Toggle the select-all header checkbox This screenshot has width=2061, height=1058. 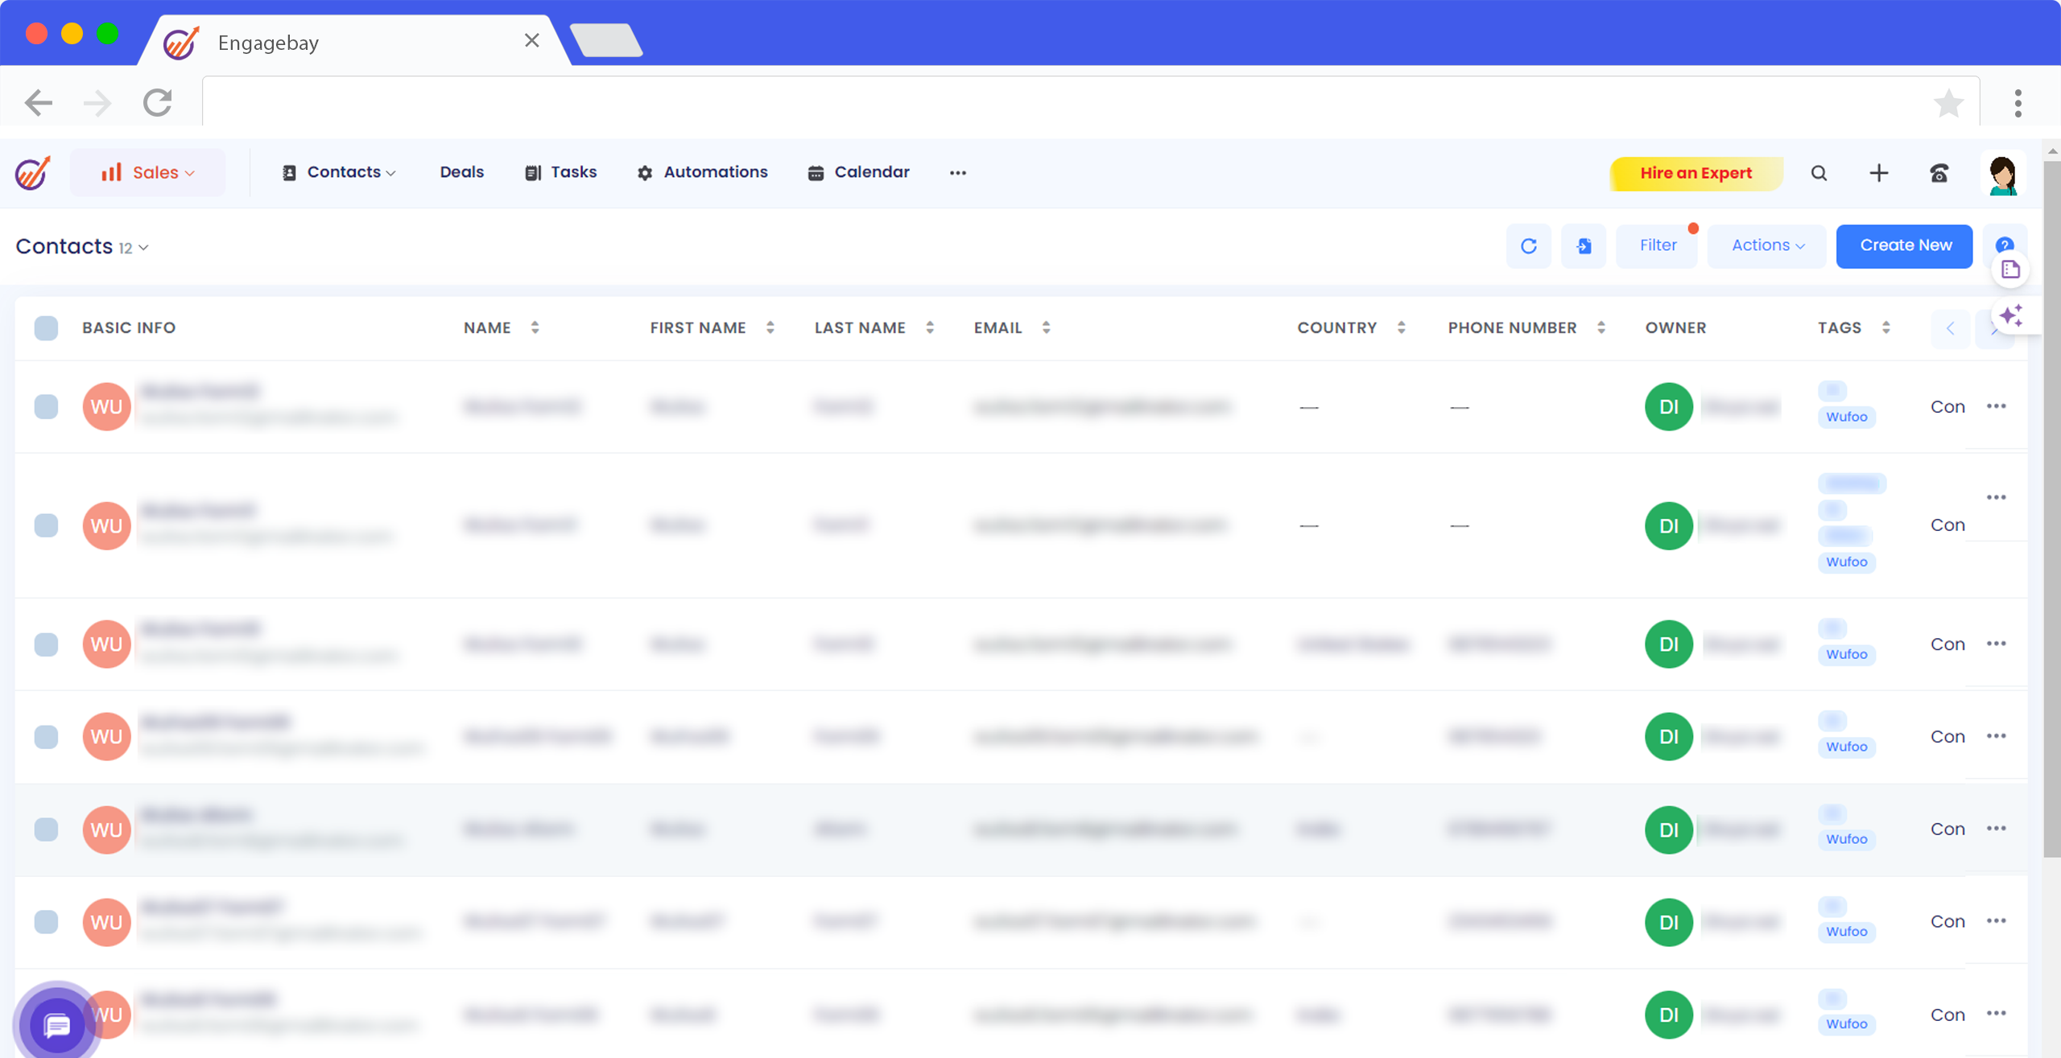point(47,328)
